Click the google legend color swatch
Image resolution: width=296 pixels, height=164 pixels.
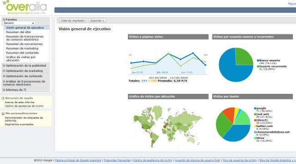(255, 109)
